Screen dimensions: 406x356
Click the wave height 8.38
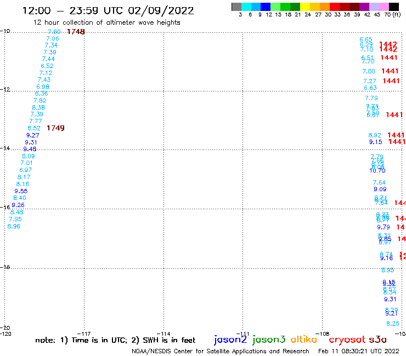click(38, 107)
